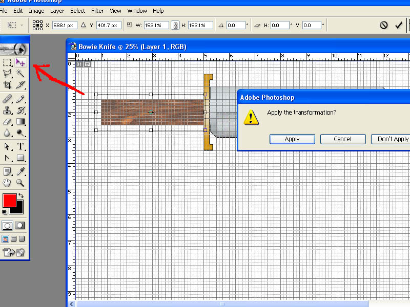Select the Zoom tool
This screenshot has height=307, width=410.
[x=20, y=183]
